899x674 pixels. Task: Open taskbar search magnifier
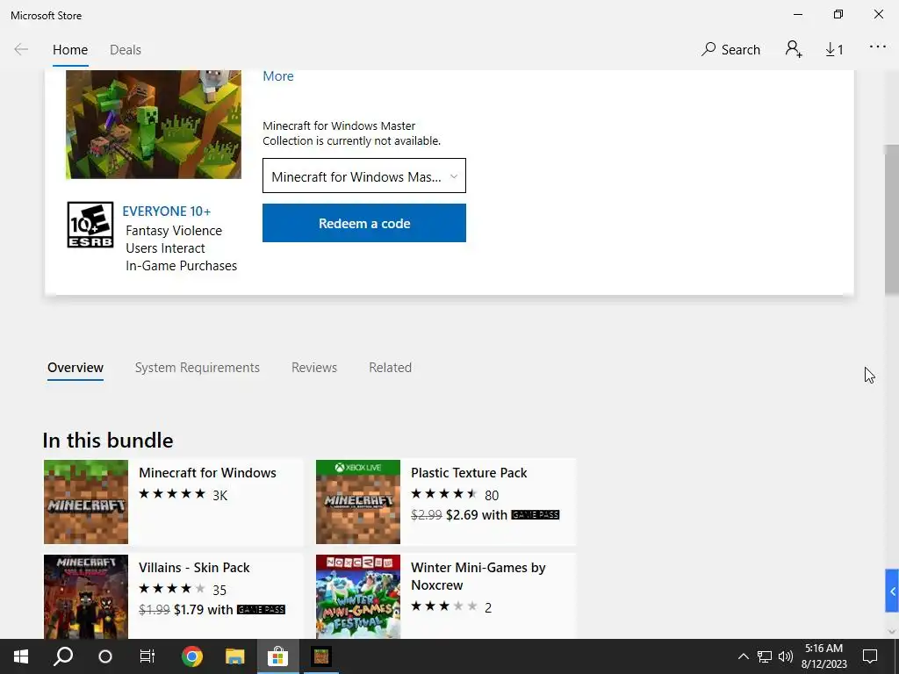pyautogui.click(x=63, y=656)
